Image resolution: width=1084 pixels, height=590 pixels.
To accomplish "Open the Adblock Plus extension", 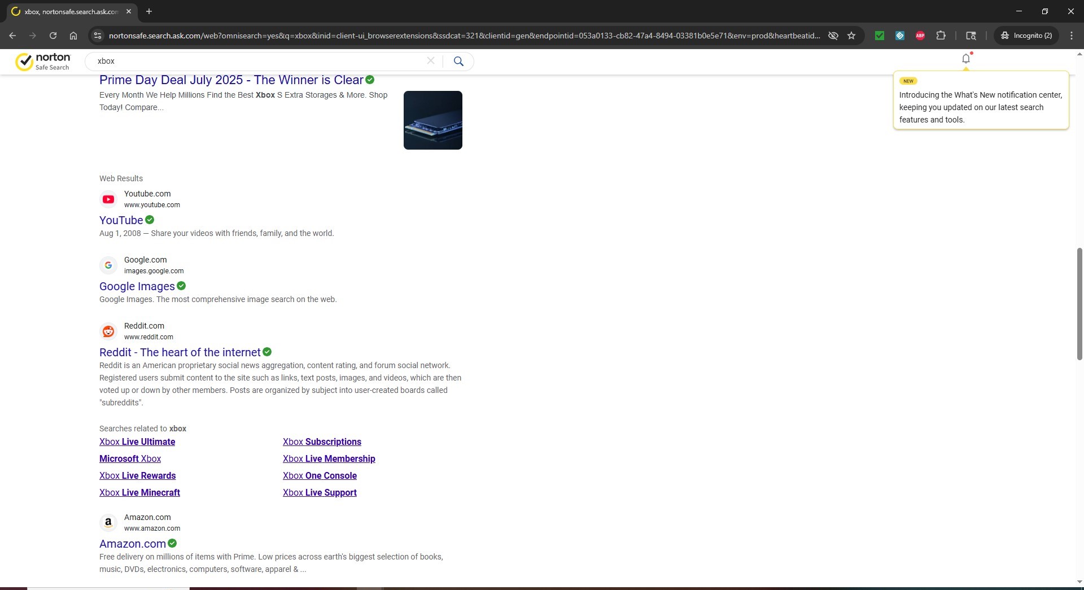I will pyautogui.click(x=920, y=36).
